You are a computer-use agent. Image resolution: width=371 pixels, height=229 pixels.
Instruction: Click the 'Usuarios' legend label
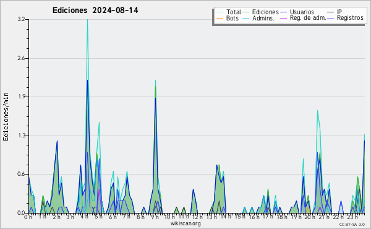point(302,12)
